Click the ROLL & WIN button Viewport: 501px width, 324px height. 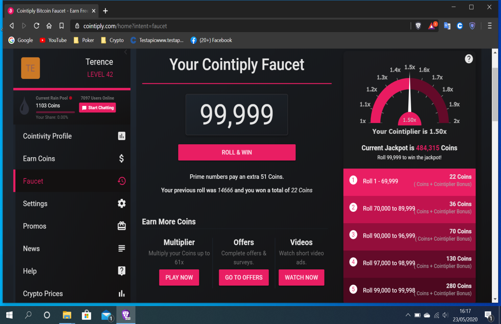click(237, 152)
